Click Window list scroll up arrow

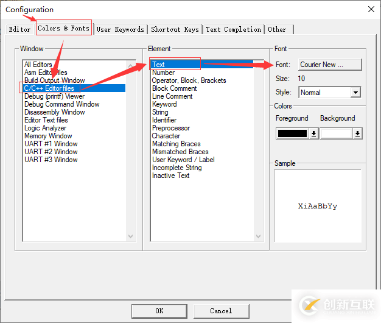click(x=130, y=66)
